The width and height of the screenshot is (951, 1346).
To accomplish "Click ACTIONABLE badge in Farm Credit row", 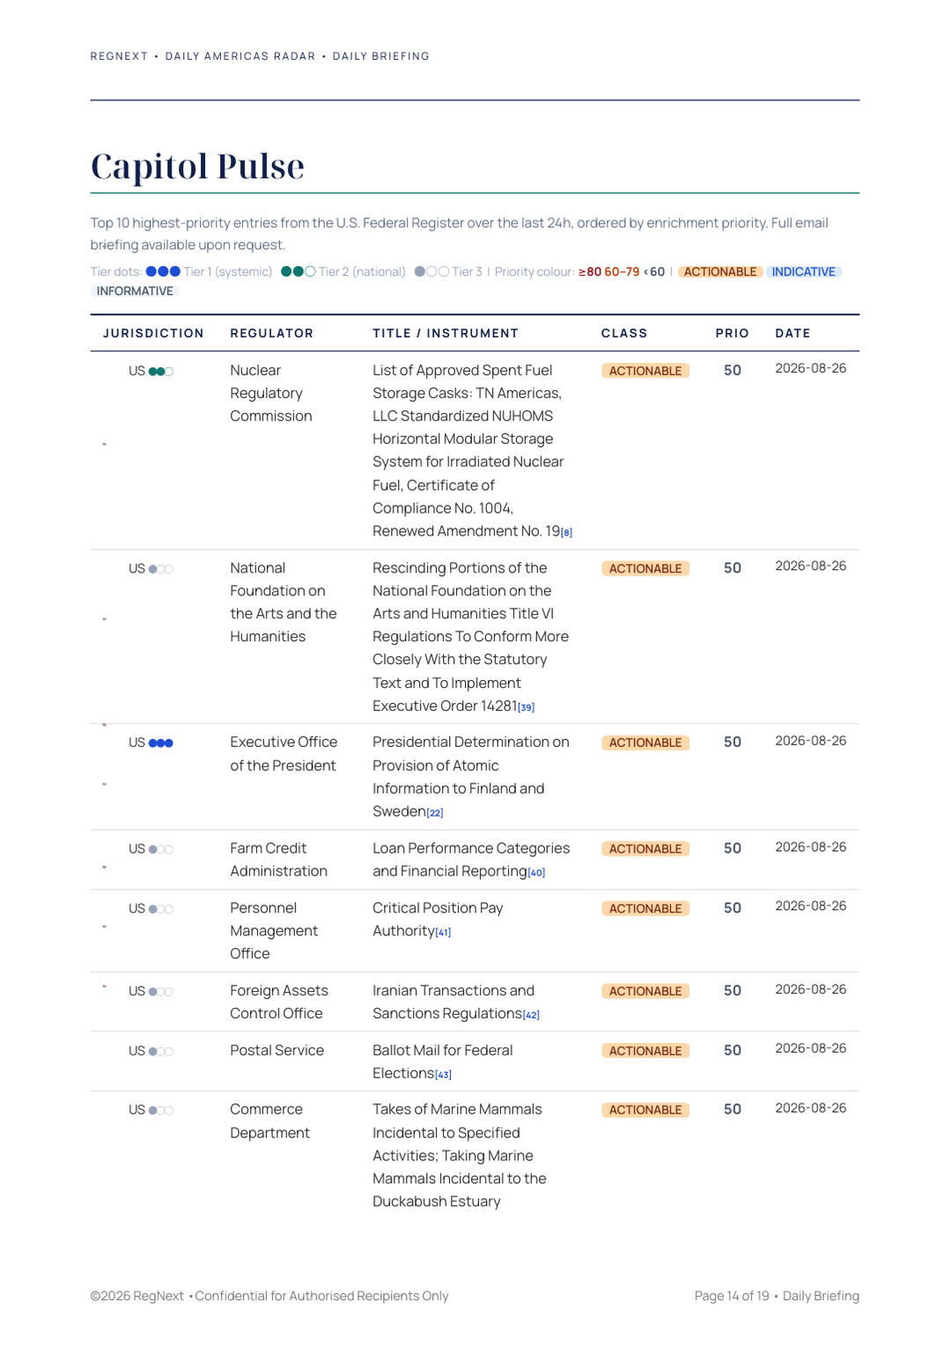I will click(x=645, y=849).
